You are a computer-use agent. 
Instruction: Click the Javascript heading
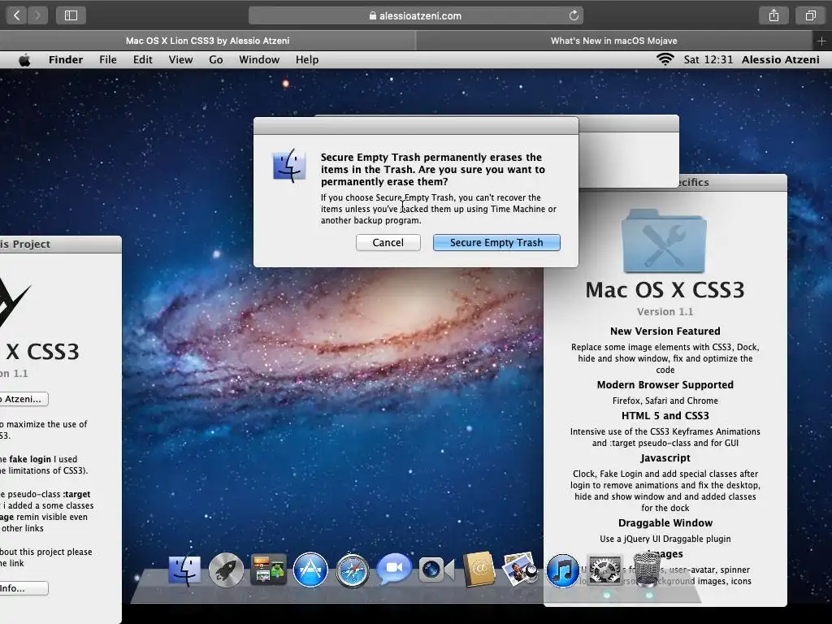click(x=665, y=458)
